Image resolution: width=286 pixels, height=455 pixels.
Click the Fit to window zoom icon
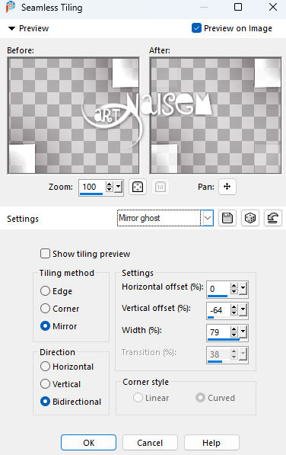[138, 187]
